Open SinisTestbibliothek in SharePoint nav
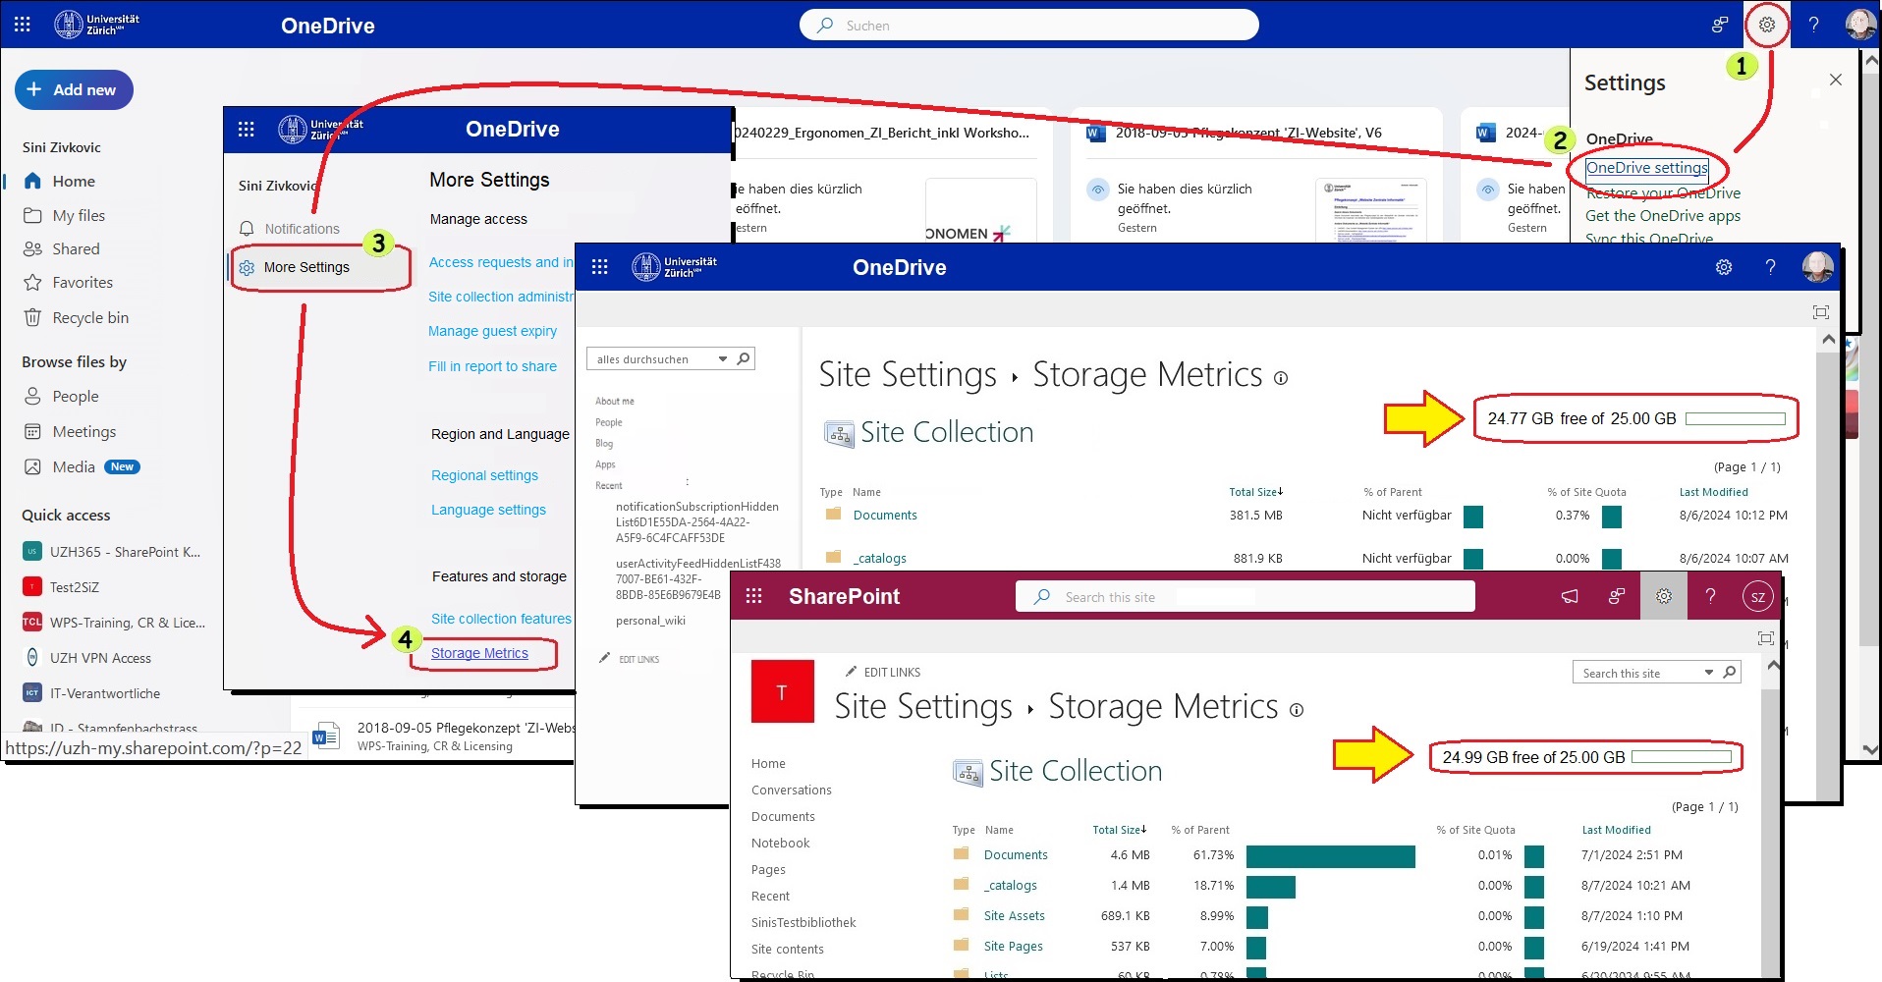 point(803,923)
